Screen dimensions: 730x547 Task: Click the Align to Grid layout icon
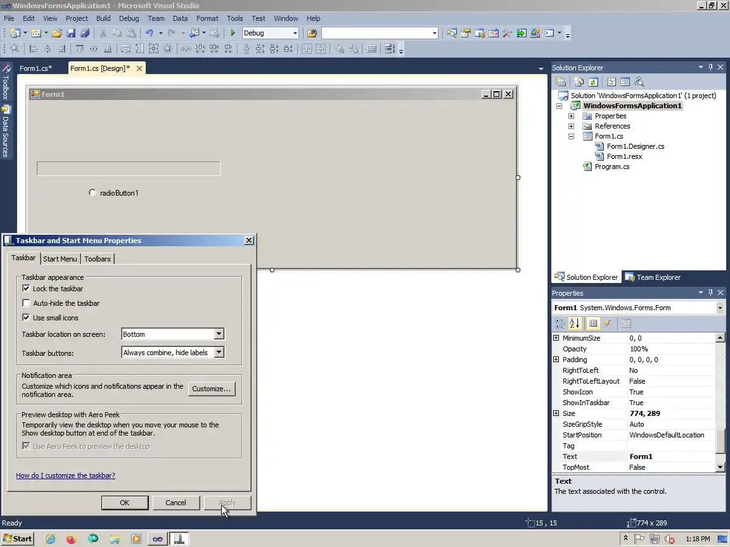(x=15, y=48)
